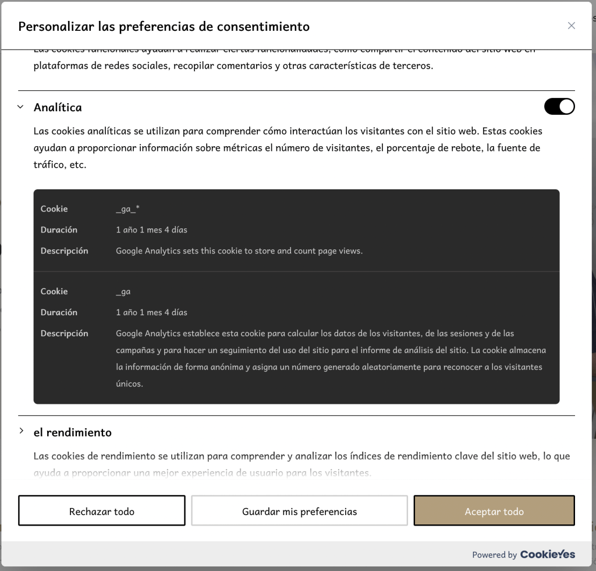
Task: Click the Powered by text
Action: pos(495,555)
